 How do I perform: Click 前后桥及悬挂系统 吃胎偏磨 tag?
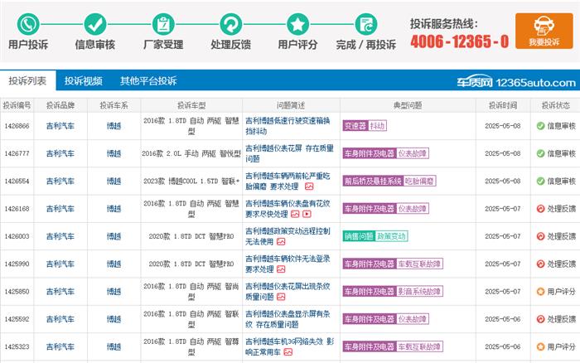point(389,181)
